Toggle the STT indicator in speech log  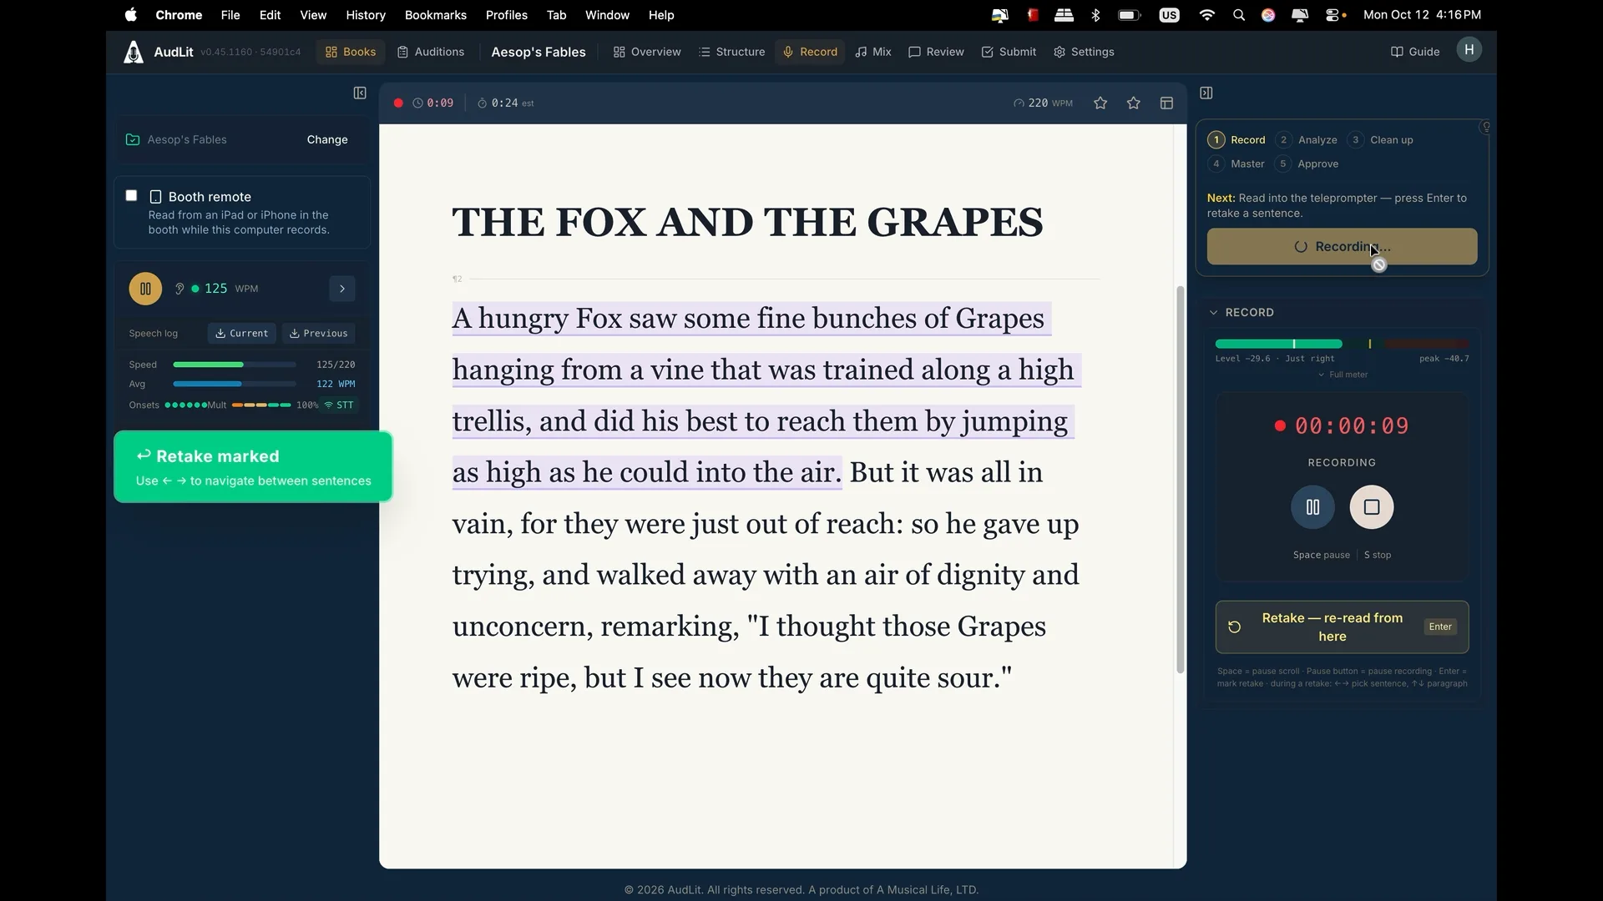340,405
